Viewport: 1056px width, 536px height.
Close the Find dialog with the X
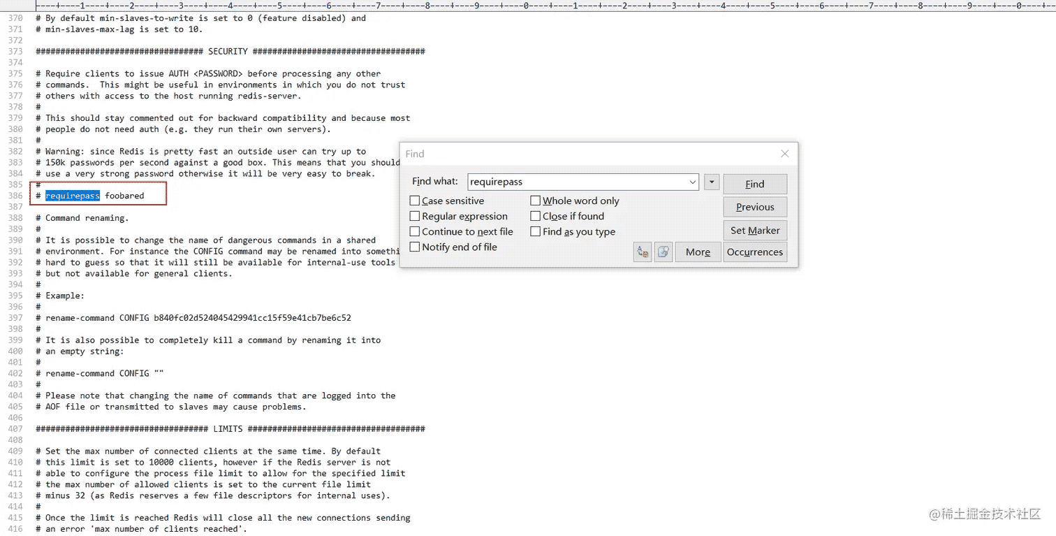(x=784, y=154)
